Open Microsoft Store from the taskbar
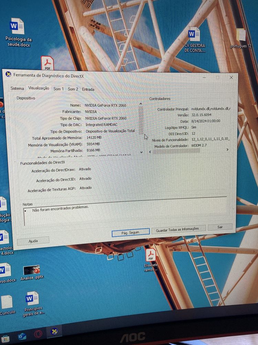258x345 pixels. coord(5,339)
